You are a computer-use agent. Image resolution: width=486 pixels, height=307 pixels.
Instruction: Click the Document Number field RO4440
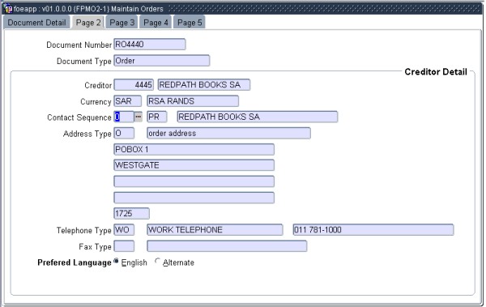point(150,45)
